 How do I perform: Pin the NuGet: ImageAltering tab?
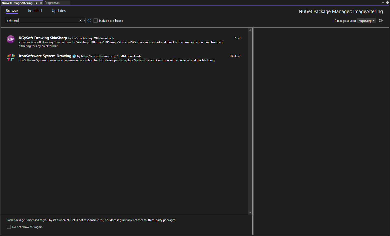[36, 3]
